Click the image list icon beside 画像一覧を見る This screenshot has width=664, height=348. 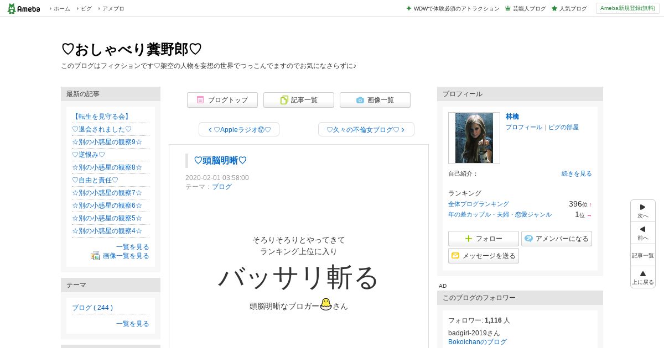point(95,256)
